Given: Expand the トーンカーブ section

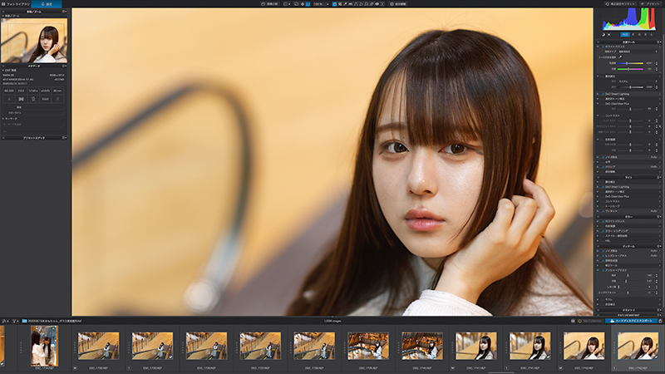Looking at the screenshot, I should point(598,206).
